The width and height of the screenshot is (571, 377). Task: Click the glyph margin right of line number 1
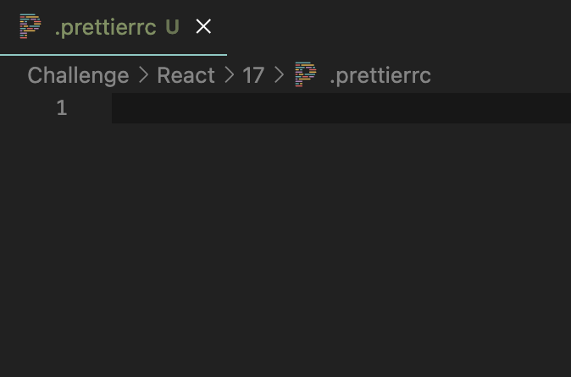pyautogui.click(x=91, y=108)
